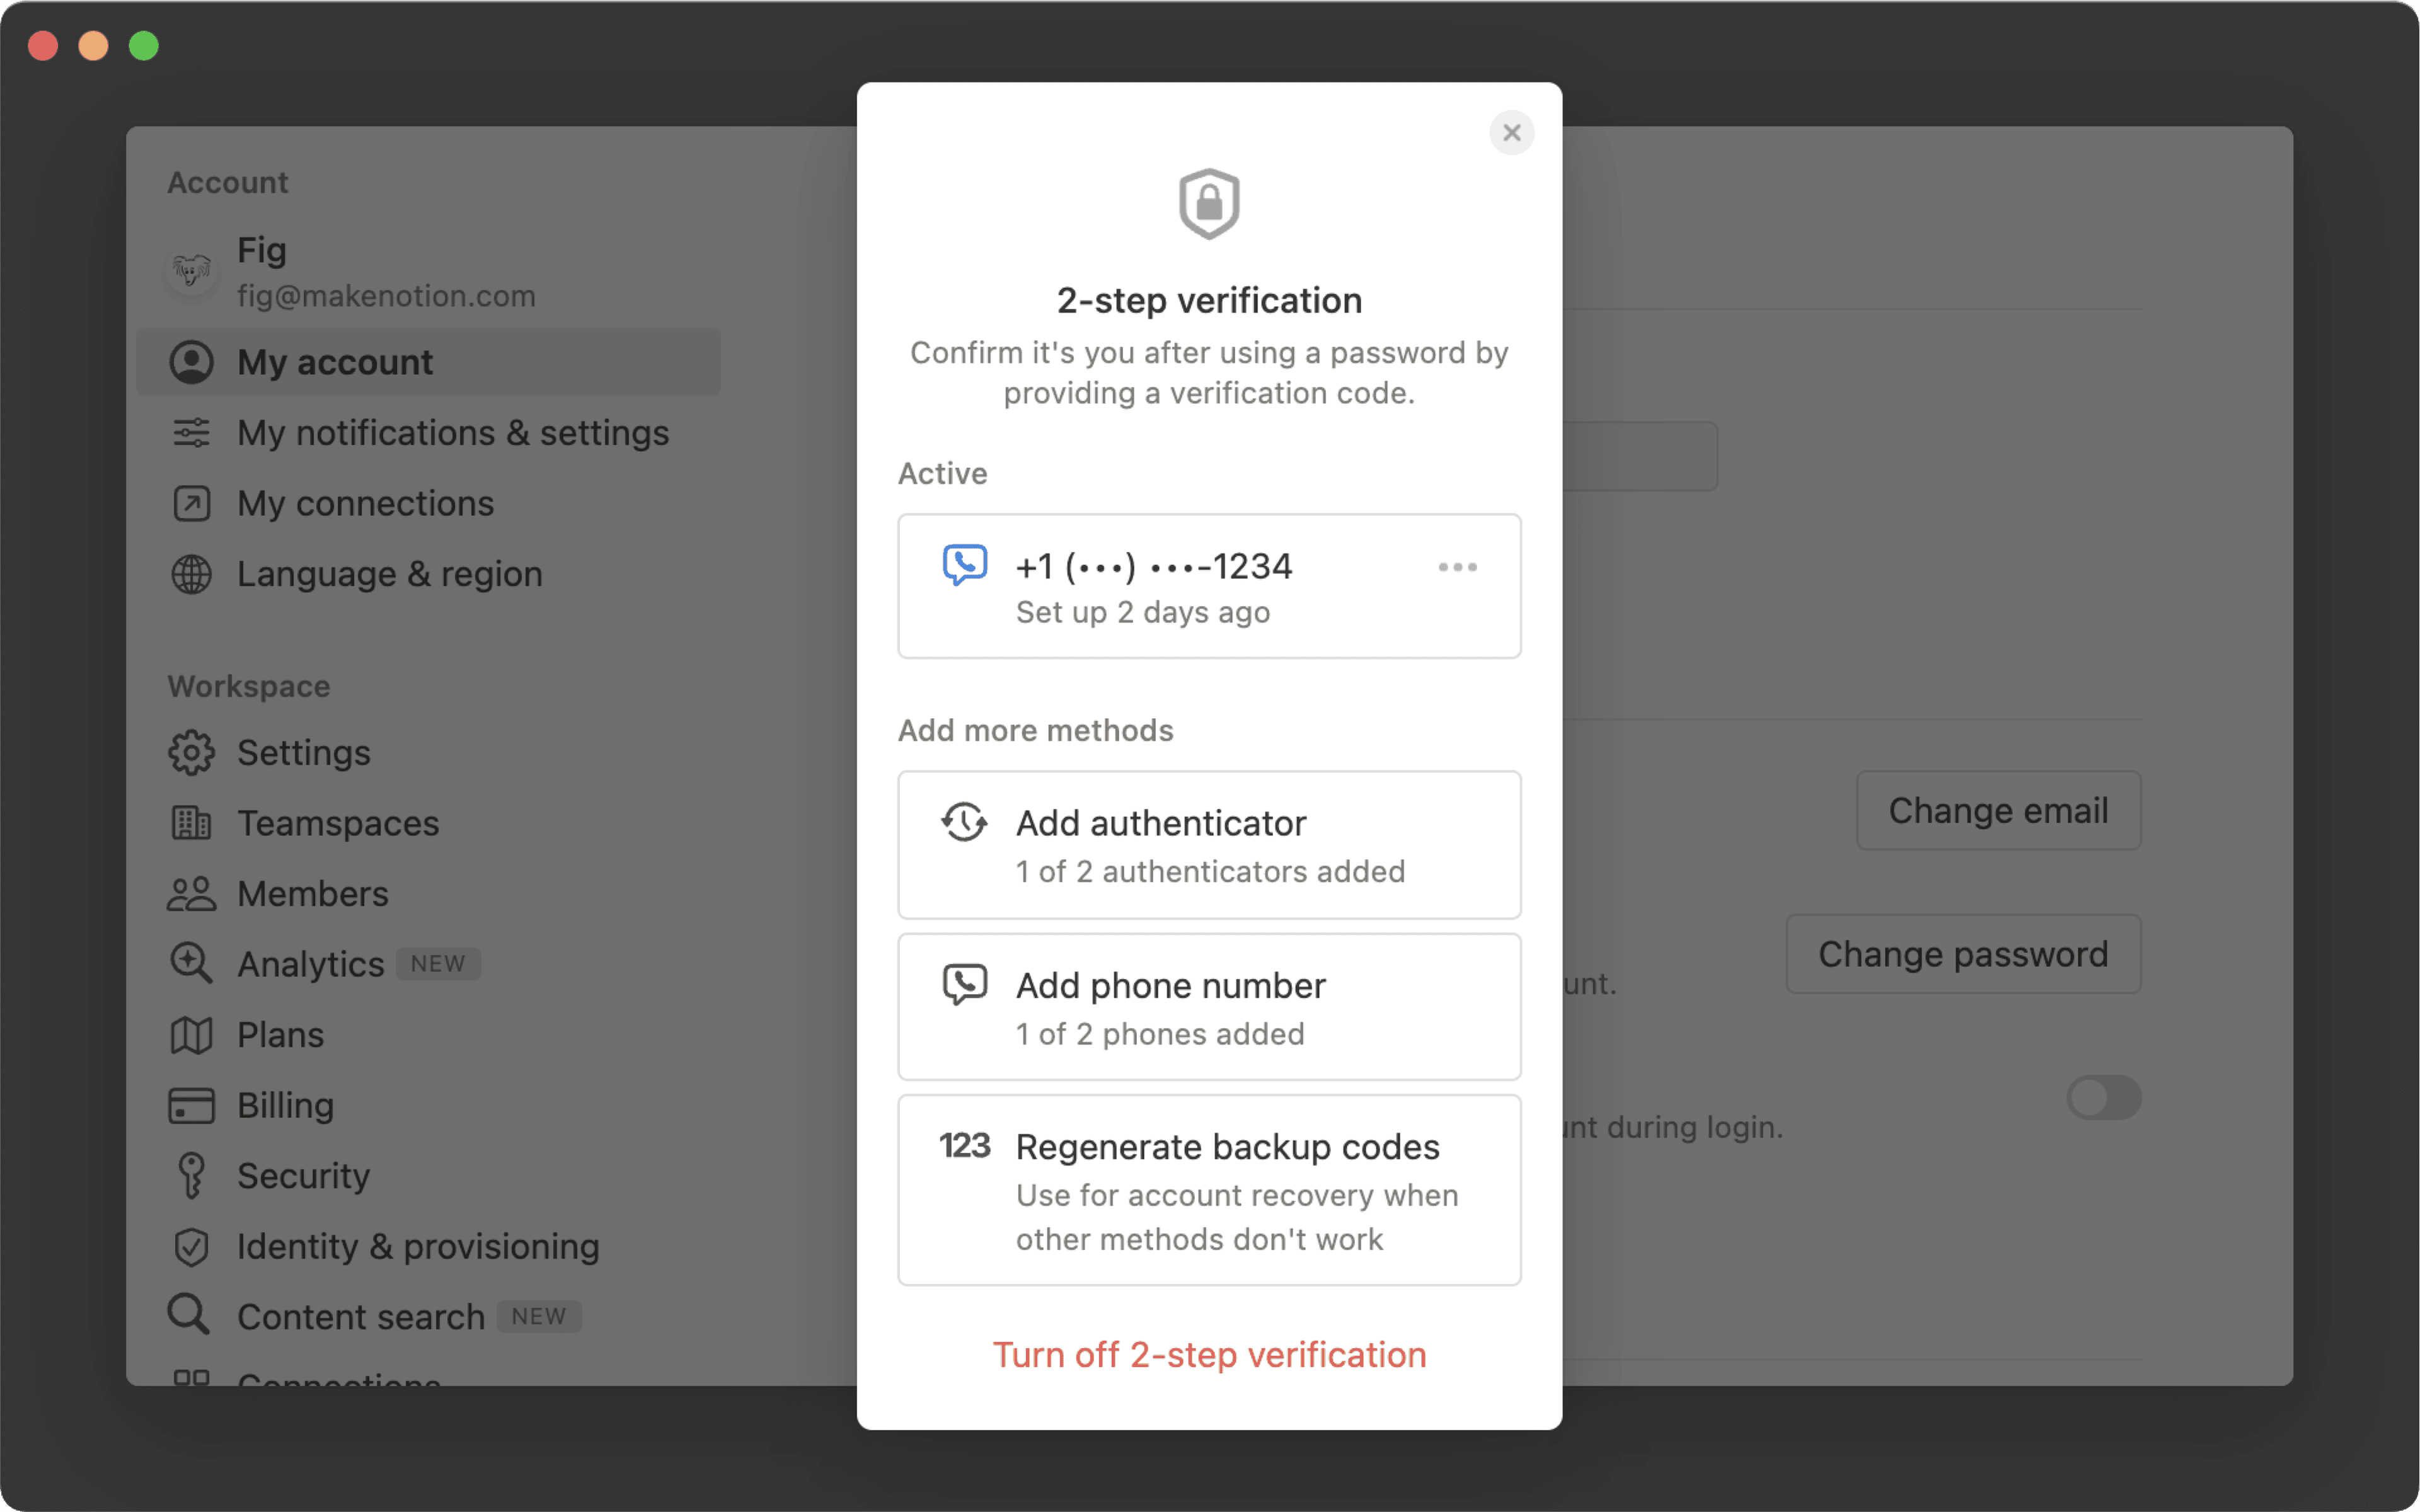Viewport: 2420px width, 1512px height.
Task: Click the My notifications & settings sliders icon
Action: [x=191, y=433]
